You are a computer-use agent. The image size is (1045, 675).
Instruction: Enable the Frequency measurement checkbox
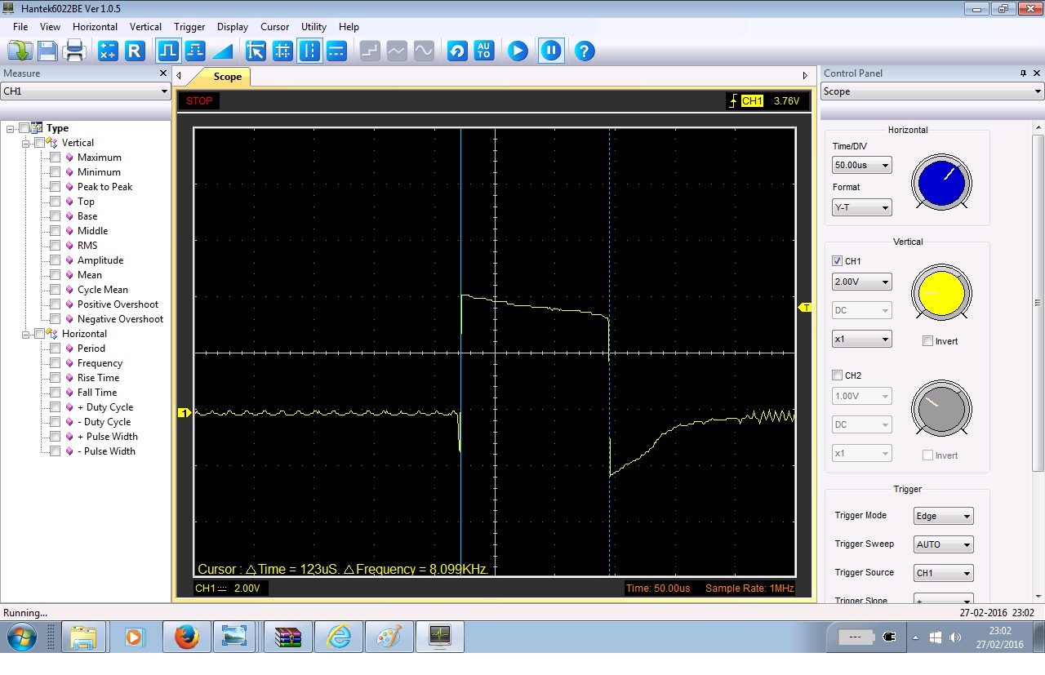(55, 363)
